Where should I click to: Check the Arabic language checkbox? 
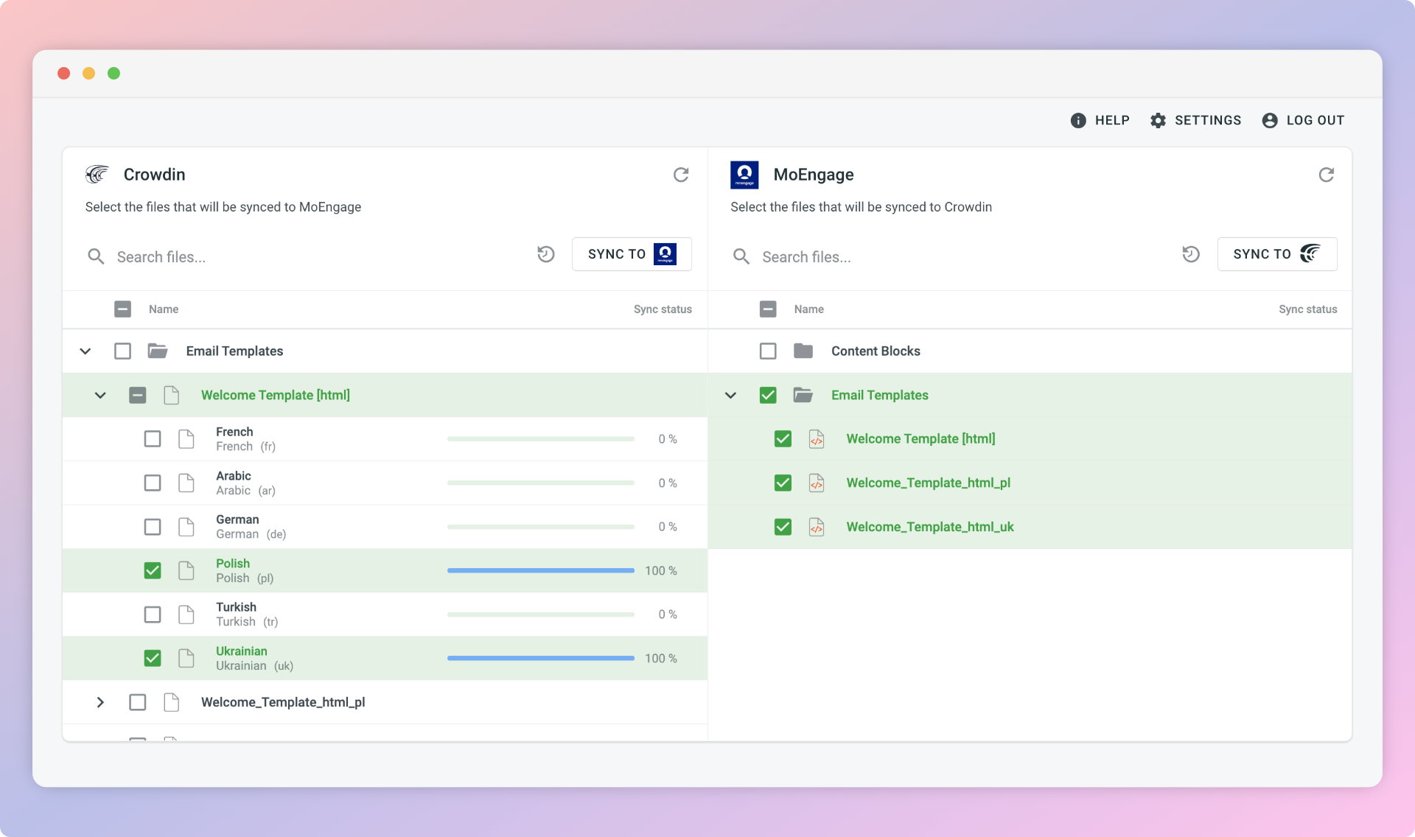coord(153,483)
